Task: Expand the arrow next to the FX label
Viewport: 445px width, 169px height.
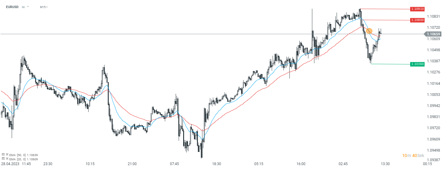Action: click(x=28, y=7)
